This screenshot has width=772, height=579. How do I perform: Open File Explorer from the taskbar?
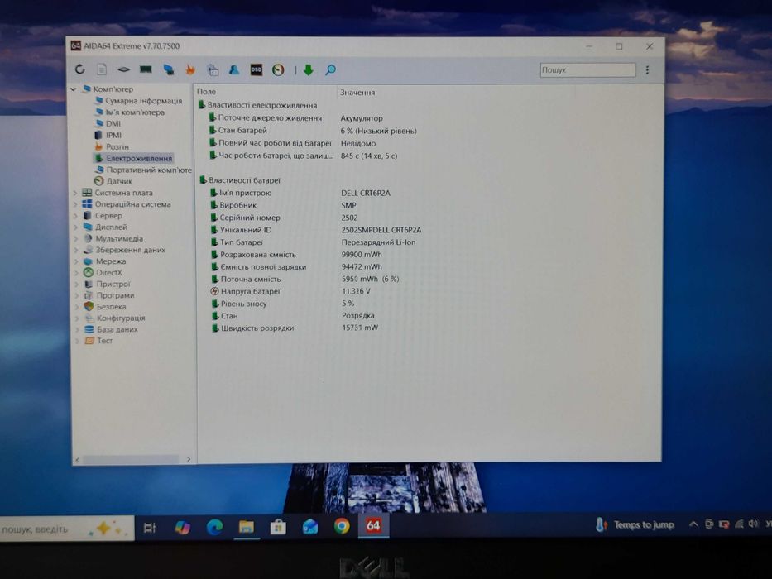point(247,528)
